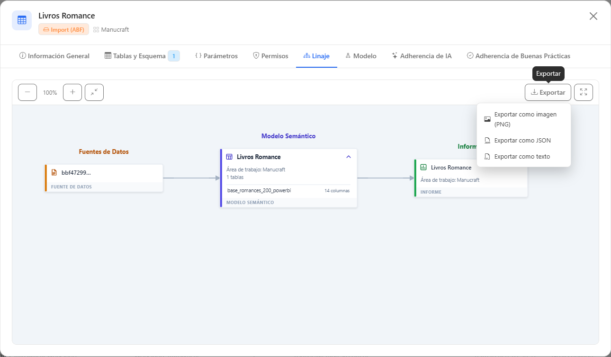This screenshot has height=357, width=611.
Task: Switch to Información General tab
Action: [x=54, y=56]
